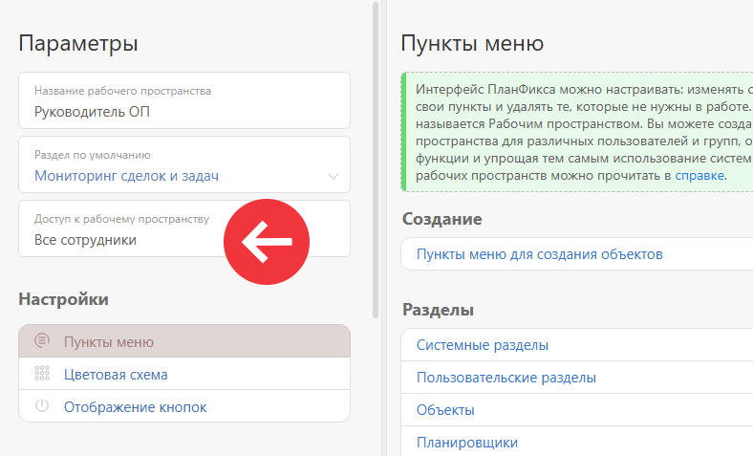Image resolution: width=753 pixels, height=456 pixels.
Task: Click the Создание section heading
Action: coord(441,219)
